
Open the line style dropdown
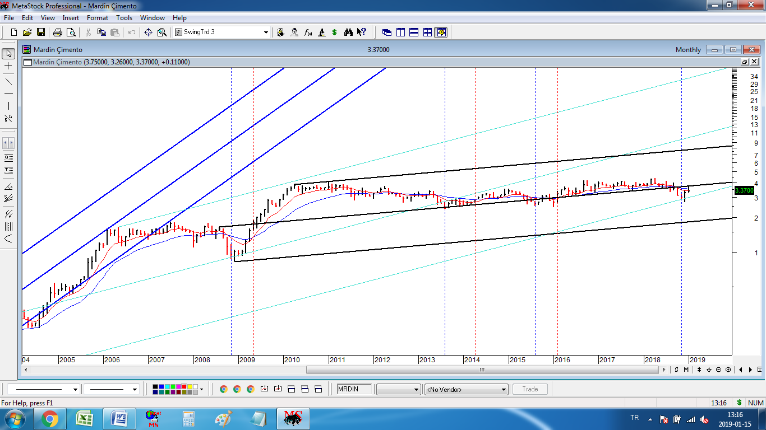(75, 389)
